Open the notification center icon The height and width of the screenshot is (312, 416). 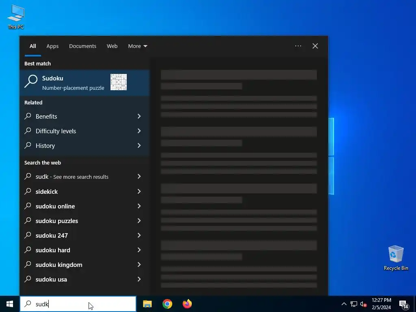[x=403, y=304]
